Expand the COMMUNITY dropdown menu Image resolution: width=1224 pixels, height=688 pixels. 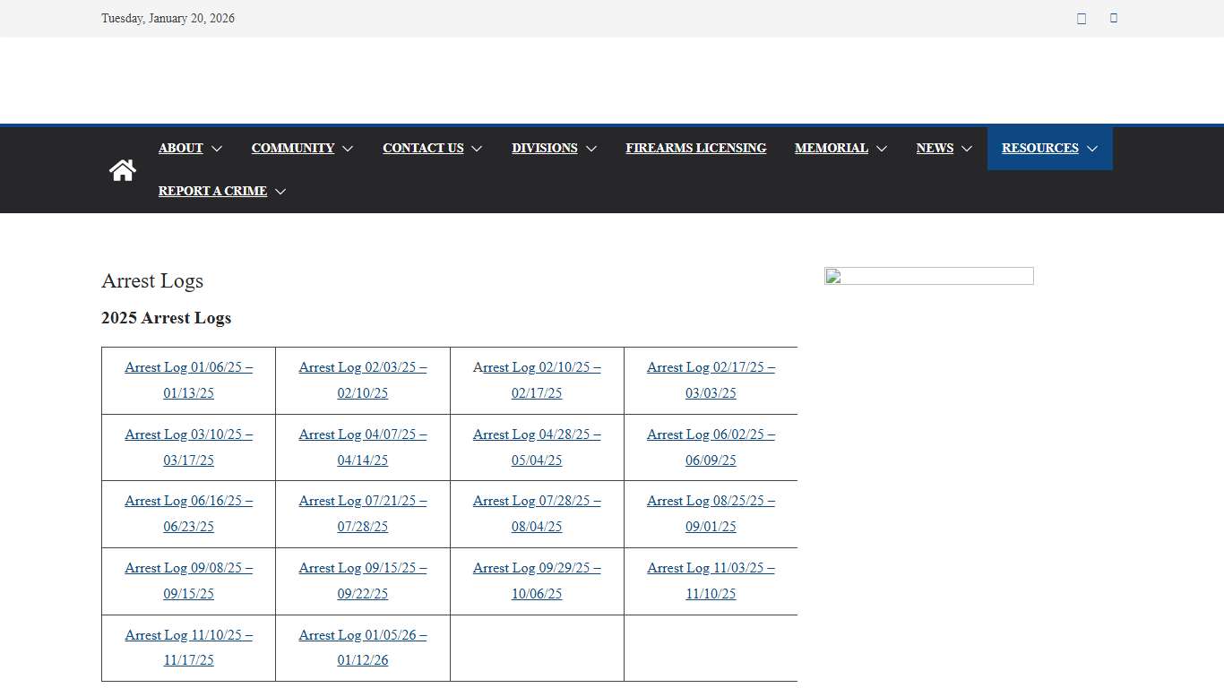[x=293, y=148]
